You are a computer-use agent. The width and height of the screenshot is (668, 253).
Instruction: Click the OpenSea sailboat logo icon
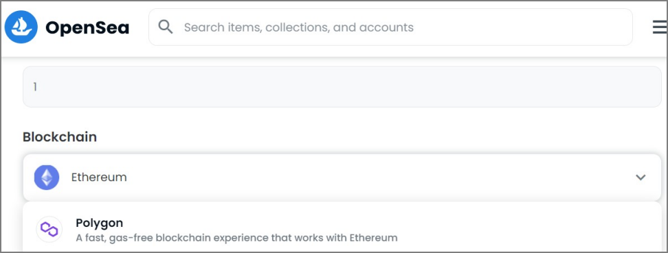(x=21, y=27)
